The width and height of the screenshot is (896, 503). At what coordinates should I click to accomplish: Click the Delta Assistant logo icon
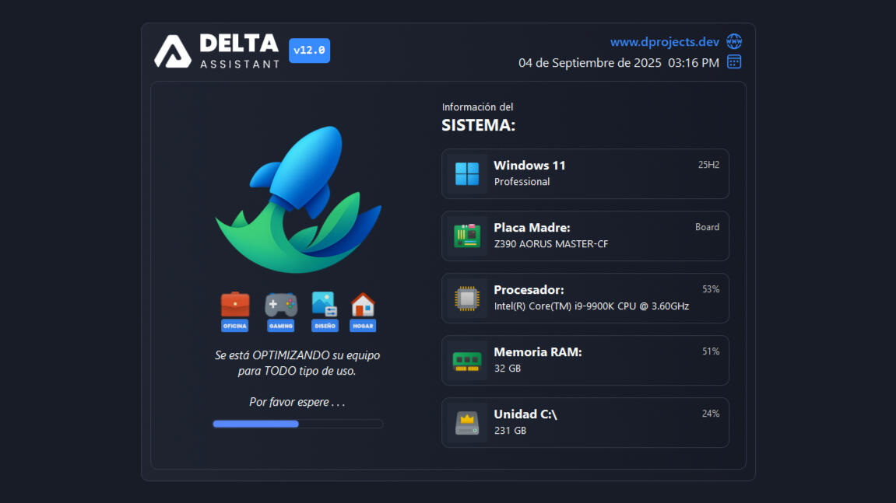click(x=173, y=51)
